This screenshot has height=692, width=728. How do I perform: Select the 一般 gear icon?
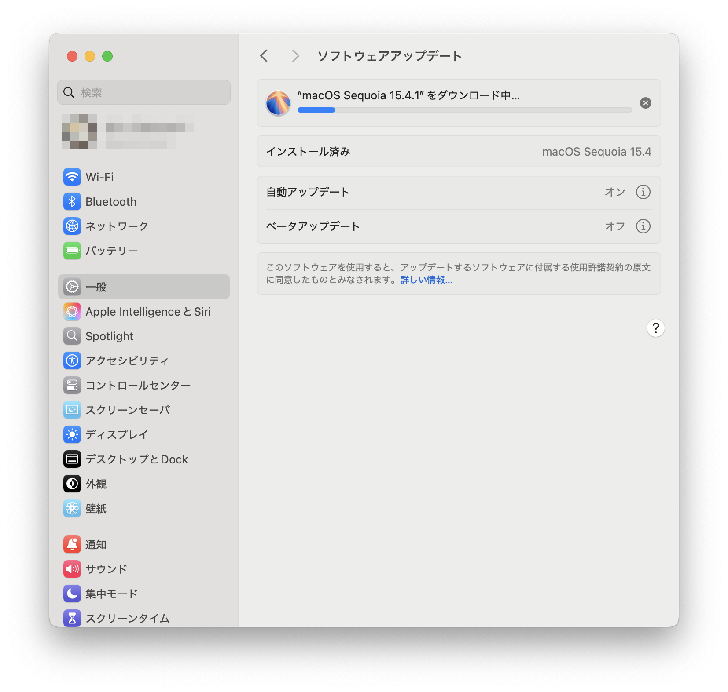(x=72, y=287)
